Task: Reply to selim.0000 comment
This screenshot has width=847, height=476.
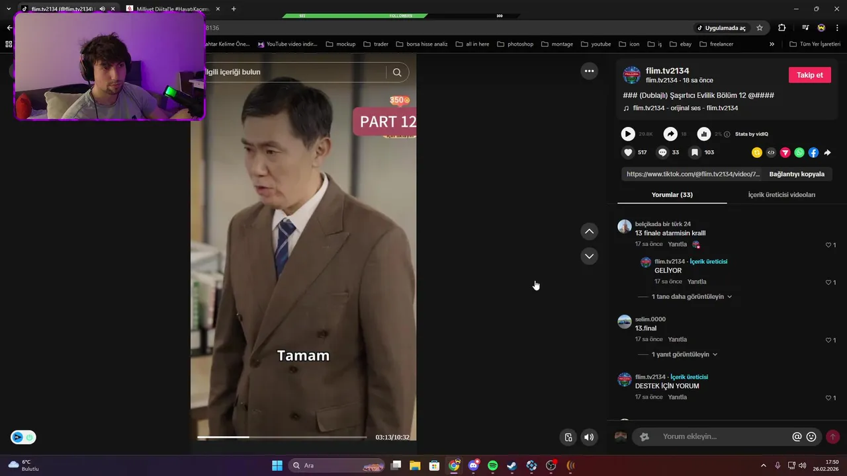Action: [678, 339]
